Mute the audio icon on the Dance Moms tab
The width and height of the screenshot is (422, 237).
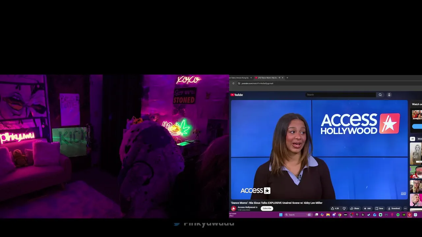coord(279,78)
